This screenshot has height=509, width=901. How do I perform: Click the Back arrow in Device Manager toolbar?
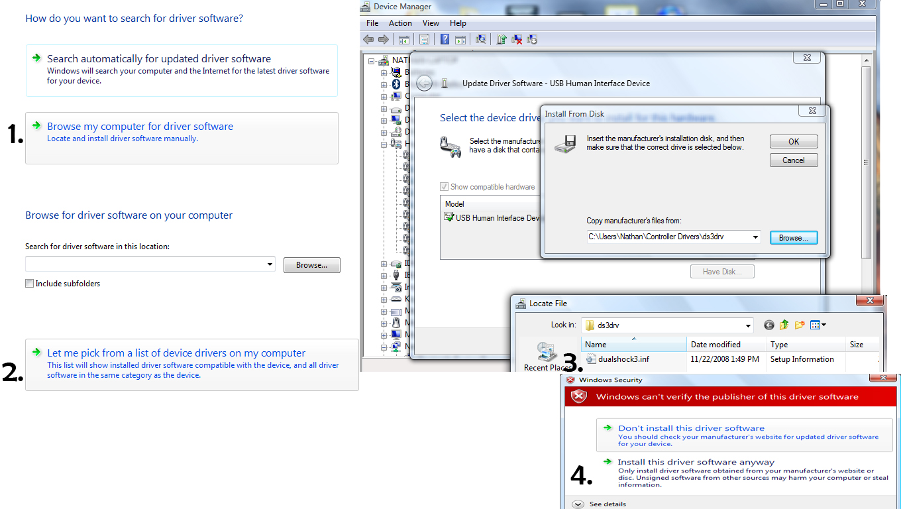point(368,40)
